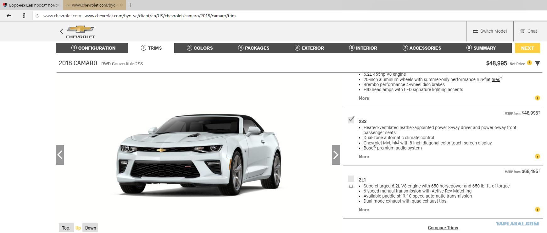Switch to the 'Воронежцев просят помоч' browser tab
Screen dimensions: 547x233
(x=31, y=5)
